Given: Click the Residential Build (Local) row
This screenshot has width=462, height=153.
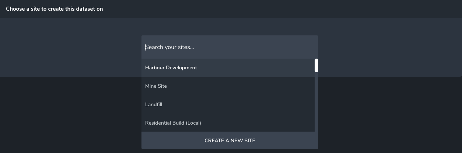Looking at the screenshot, I should (x=228, y=123).
